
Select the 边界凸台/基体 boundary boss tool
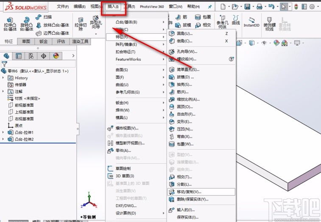pyautogui.click(x=53, y=33)
